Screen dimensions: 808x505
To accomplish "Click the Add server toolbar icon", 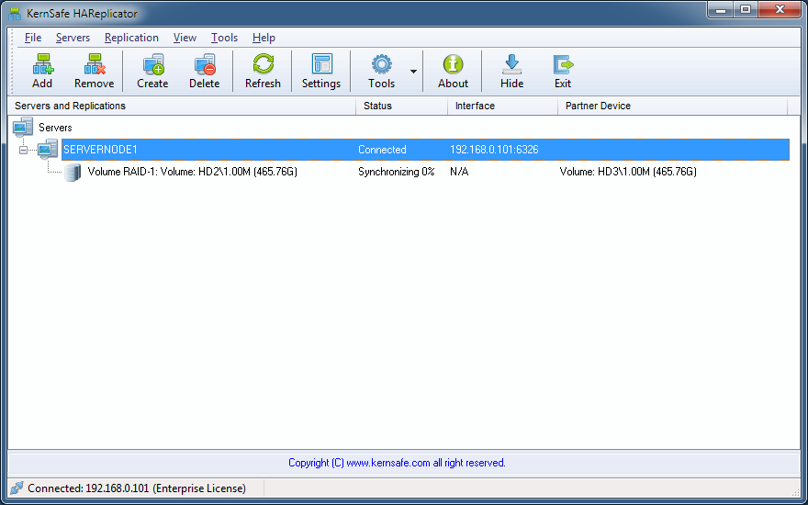I will coord(43,64).
